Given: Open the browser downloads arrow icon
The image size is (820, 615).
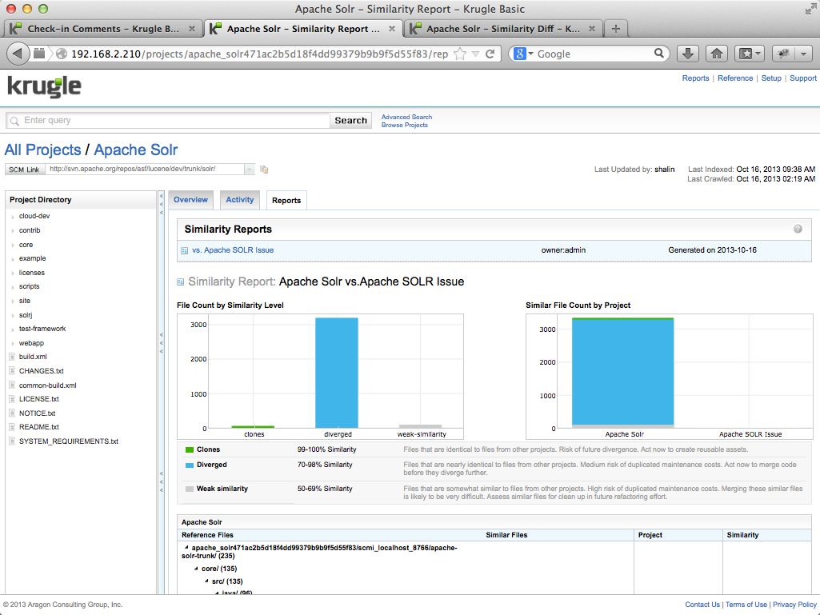Looking at the screenshot, I should [x=688, y=54].
